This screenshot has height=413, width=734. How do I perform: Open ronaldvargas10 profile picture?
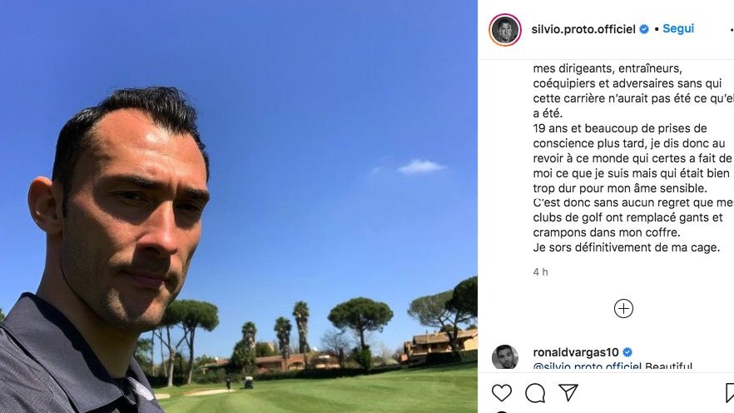pyautogui.click(x=505, y=357)
